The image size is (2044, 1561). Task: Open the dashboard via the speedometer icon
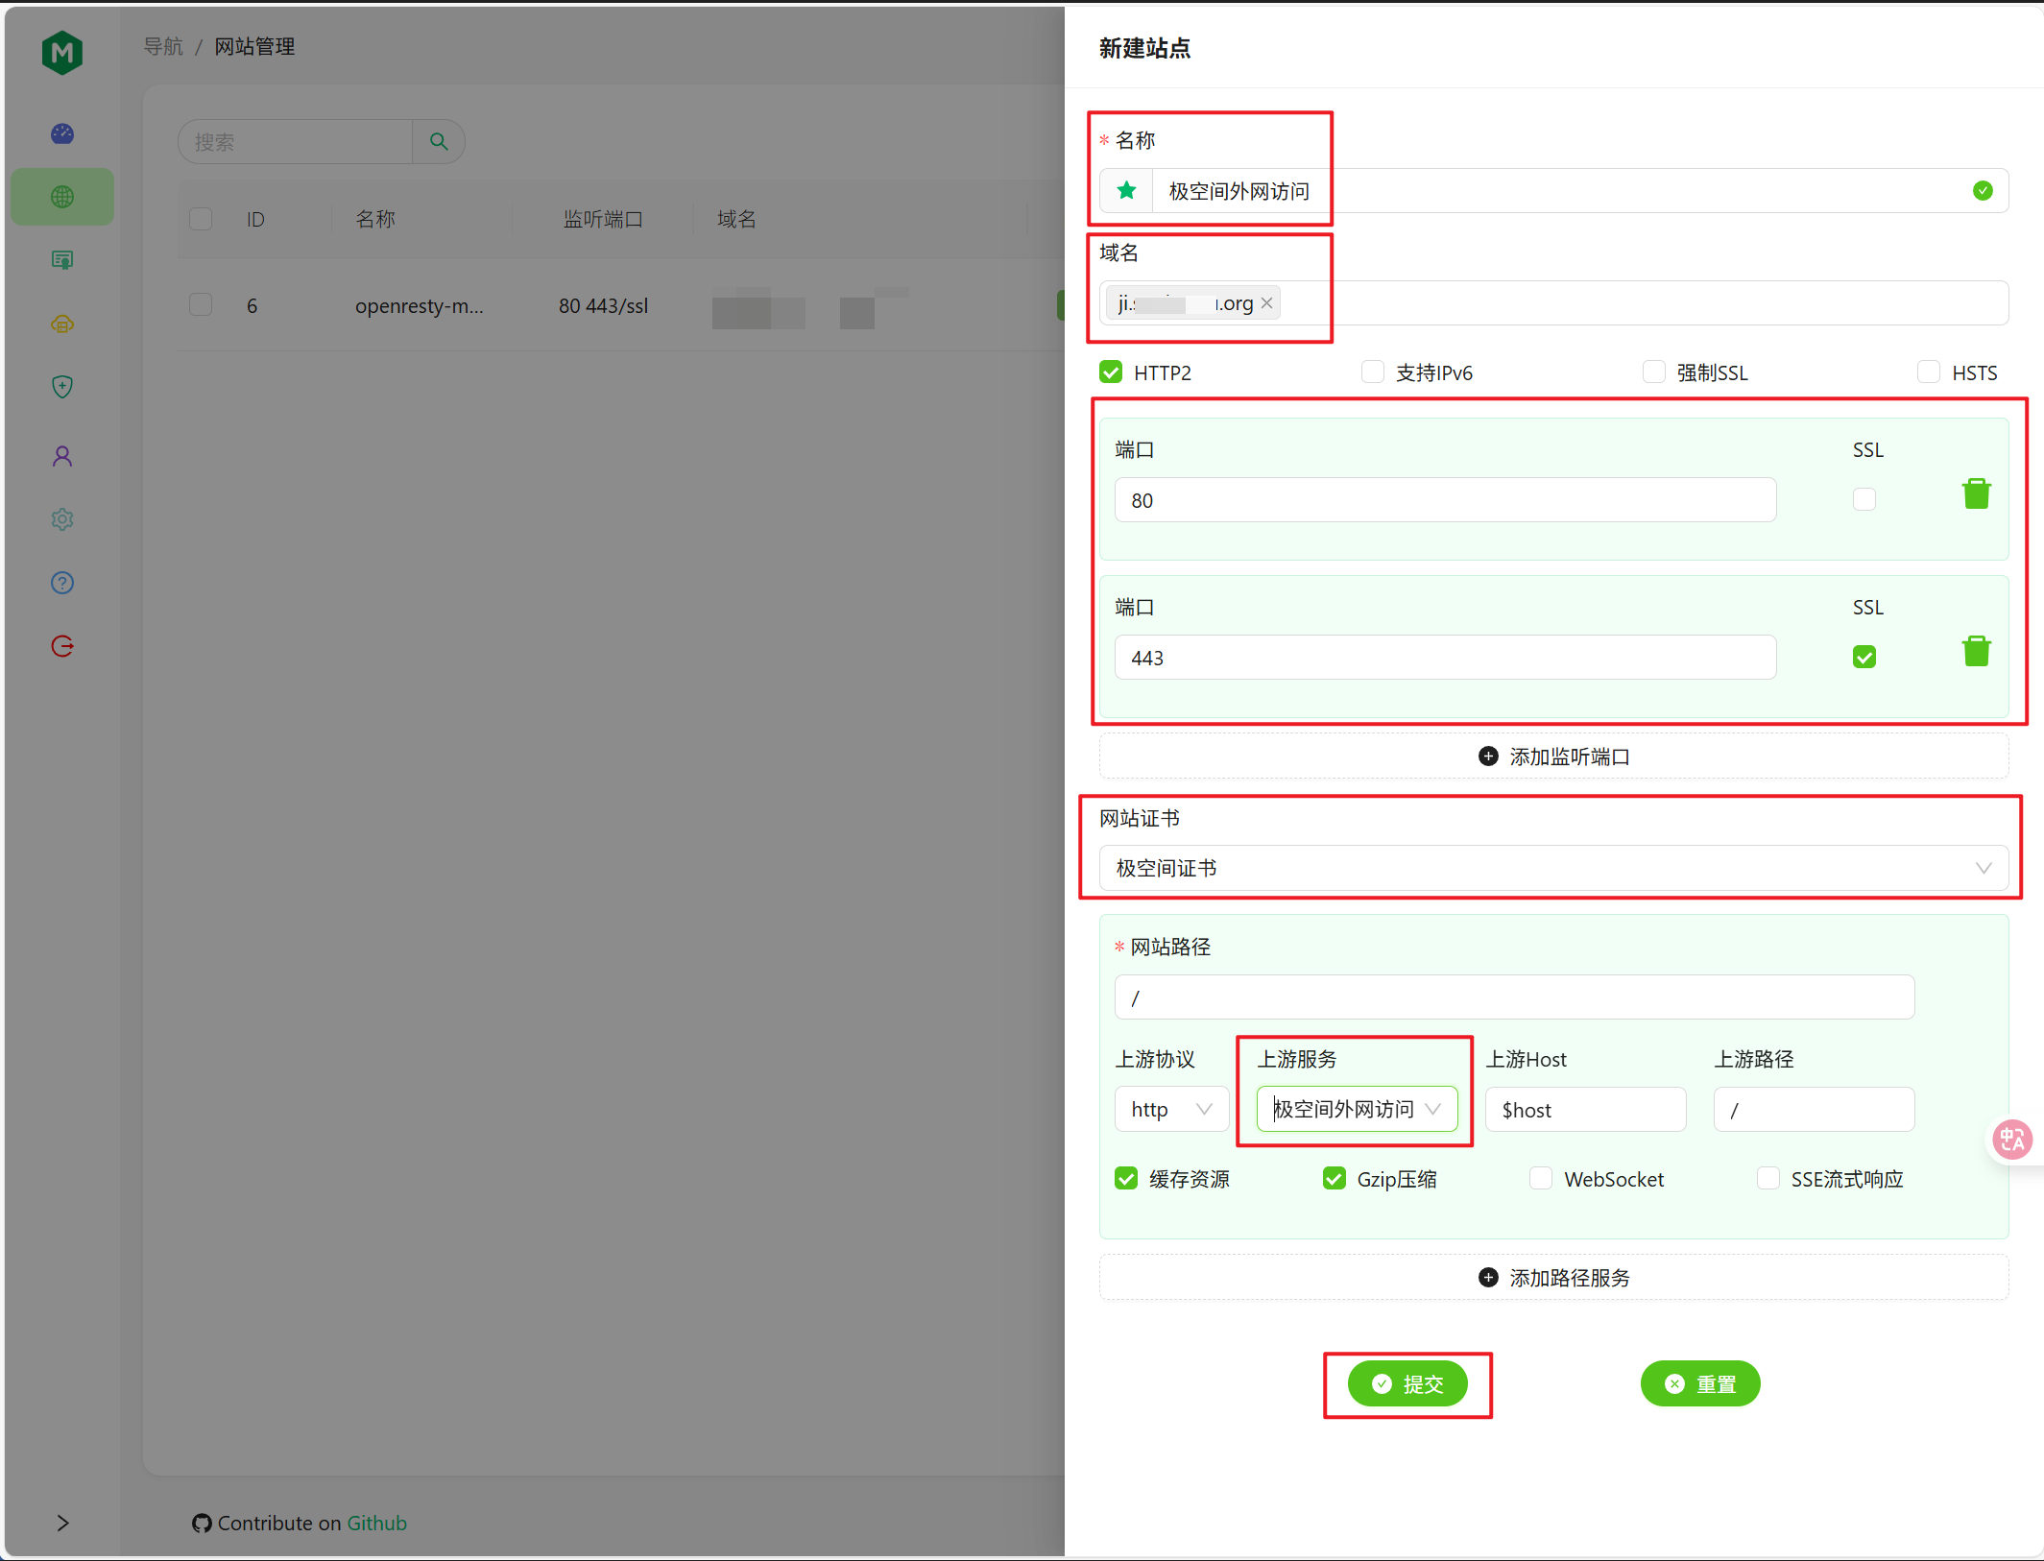click(61, 133)
